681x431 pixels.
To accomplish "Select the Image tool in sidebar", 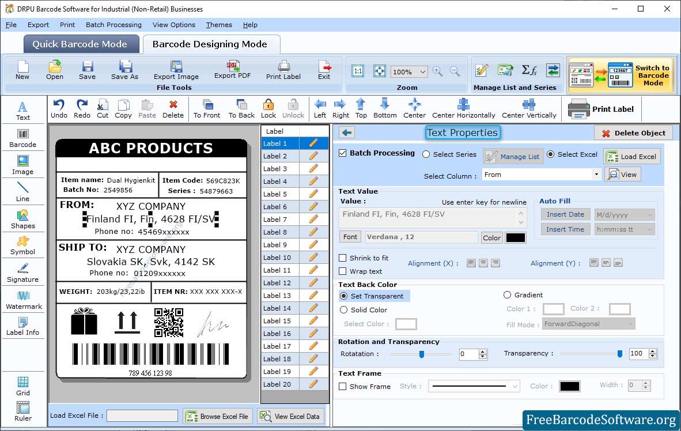I will [x=22, y=165].
